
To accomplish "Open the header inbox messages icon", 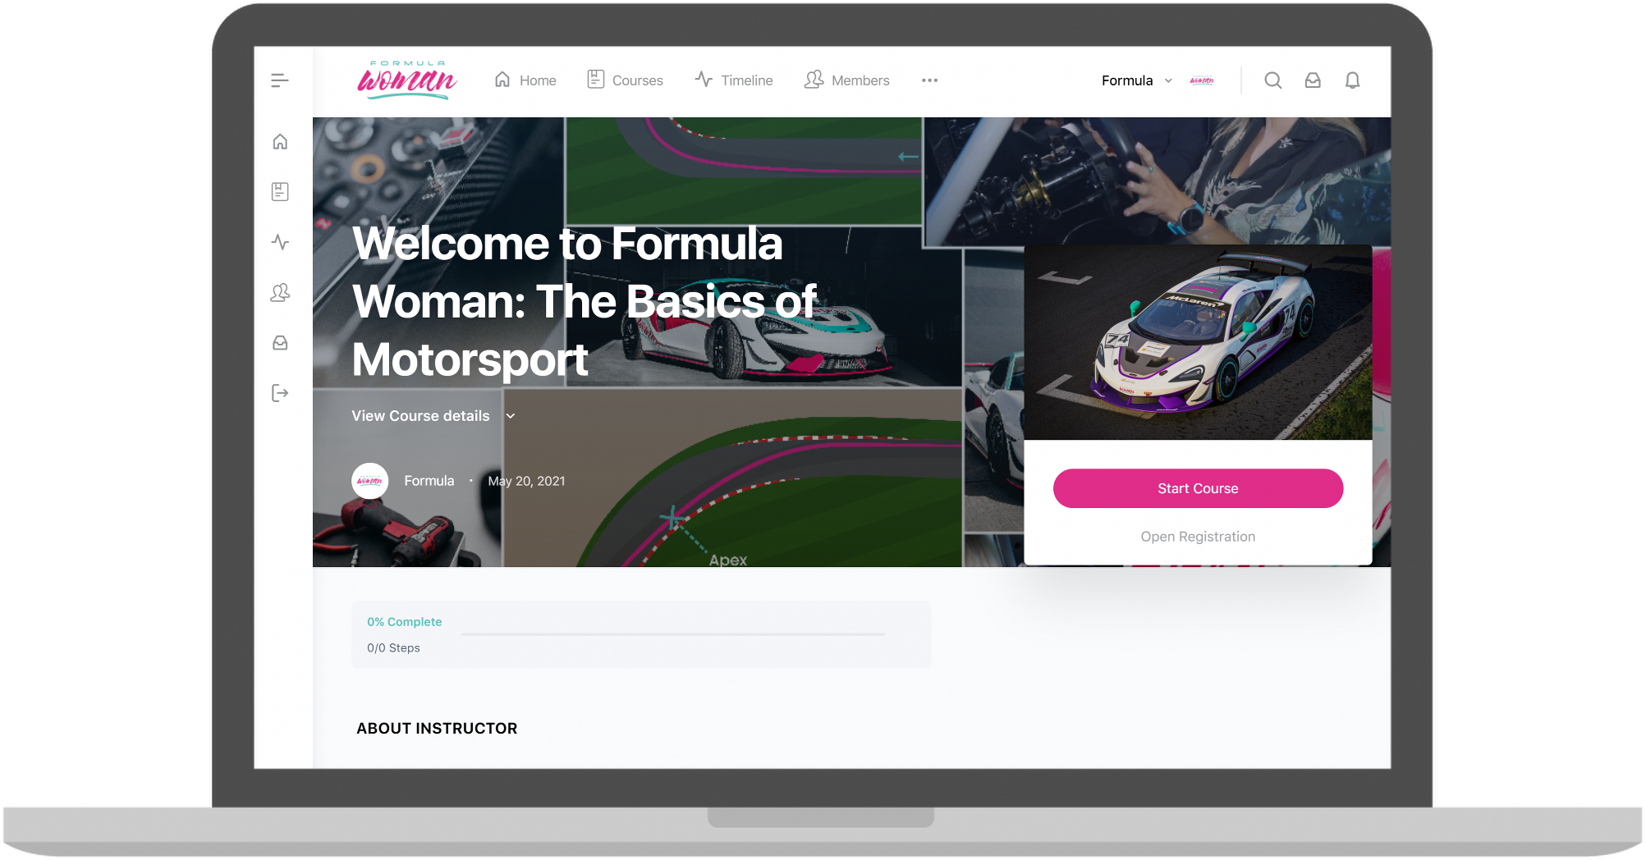I will coord(1313,80).
